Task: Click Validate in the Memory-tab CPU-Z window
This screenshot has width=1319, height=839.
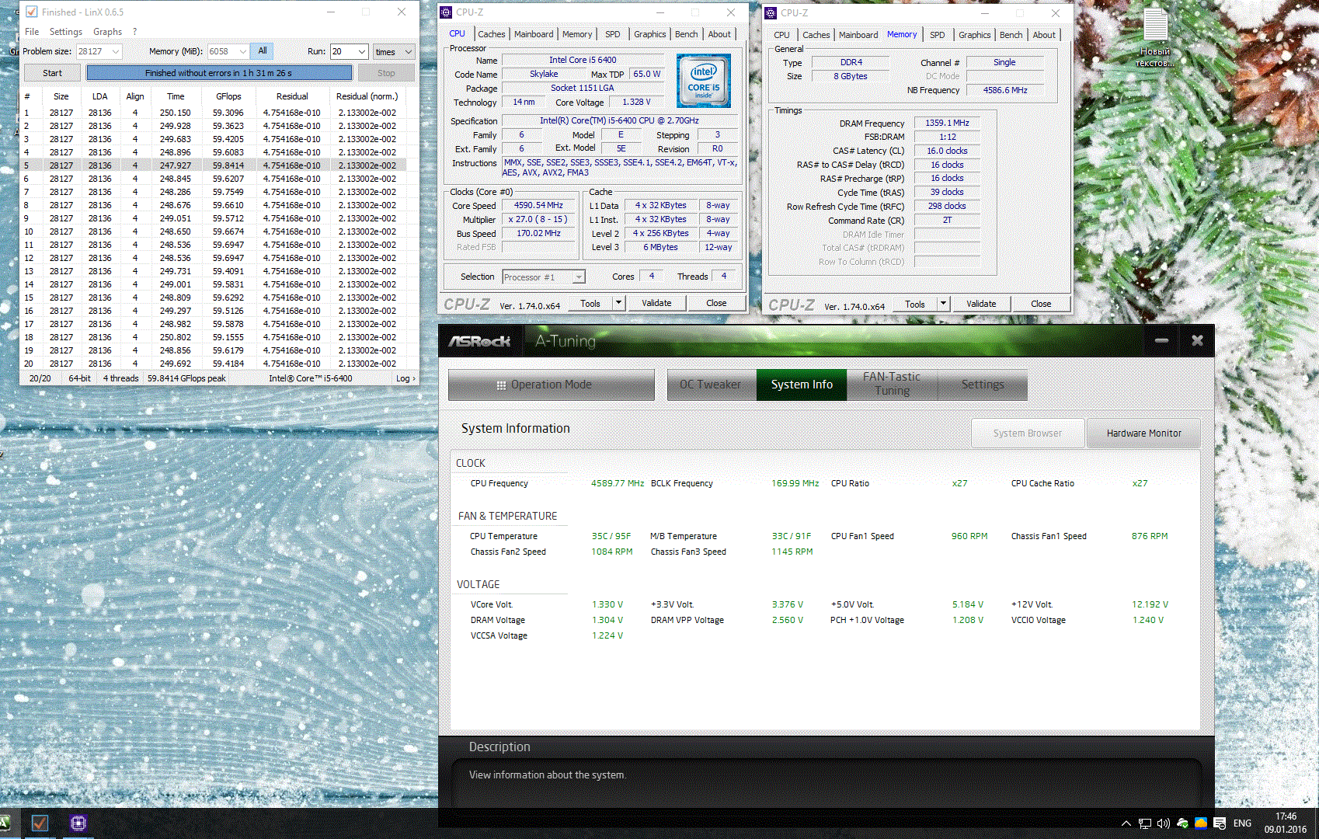Action: 981,304
